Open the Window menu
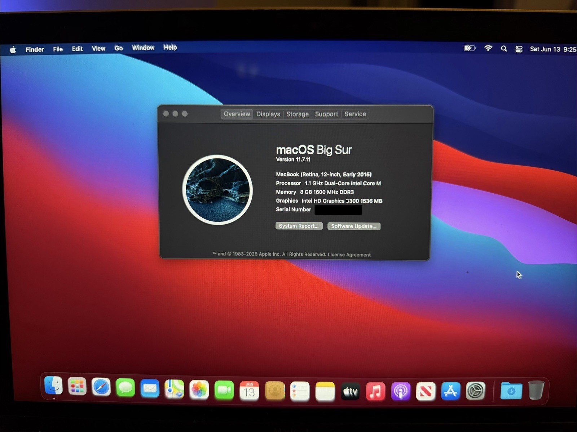 click(x=143, y=48)
